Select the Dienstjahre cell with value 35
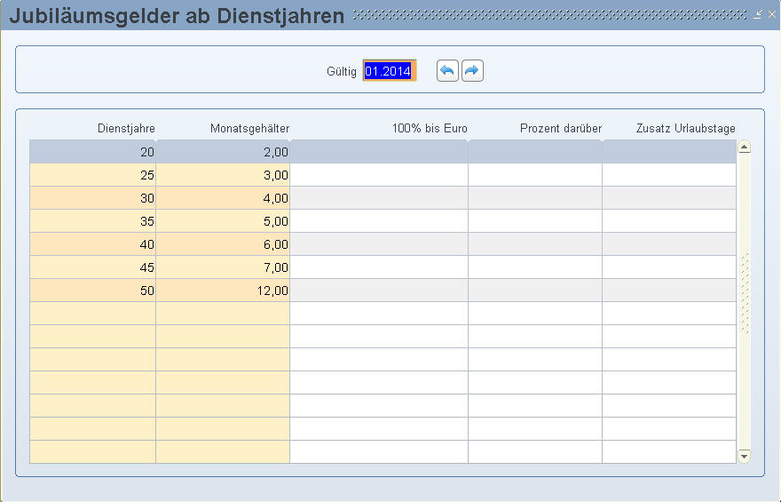The height and width of the screenshot is (502, 781). 93,221
